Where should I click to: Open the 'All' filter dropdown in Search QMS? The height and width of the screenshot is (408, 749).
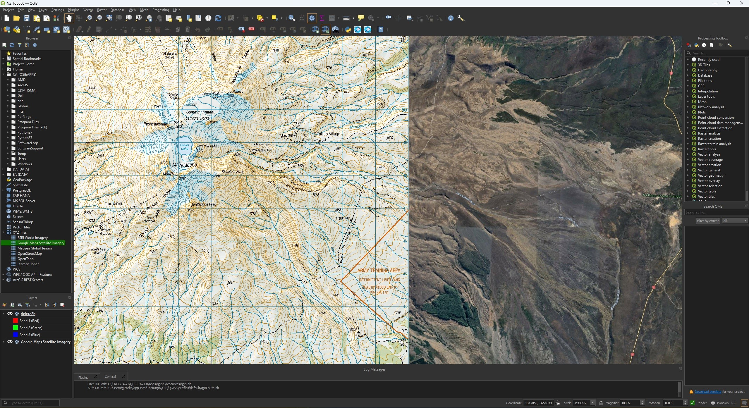point(735,221)
